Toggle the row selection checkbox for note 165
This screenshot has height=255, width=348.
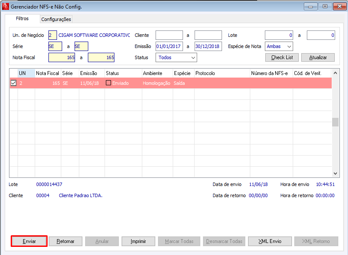(x=13, y=83)
